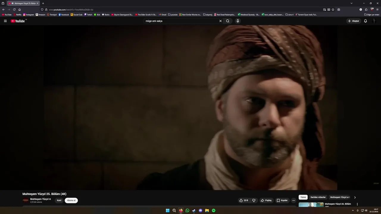Bookmark this page with star icon
This screenshot has width=381, height=214.
point(333,10)
